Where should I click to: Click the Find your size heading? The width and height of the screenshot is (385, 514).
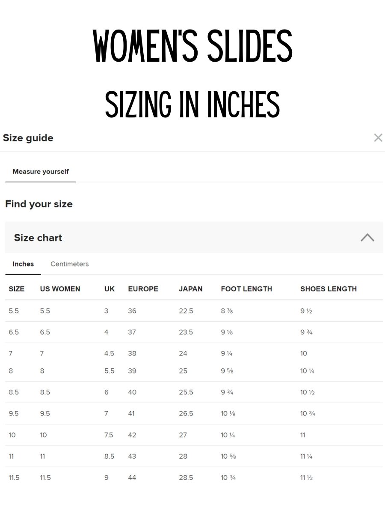coord(39,204)
